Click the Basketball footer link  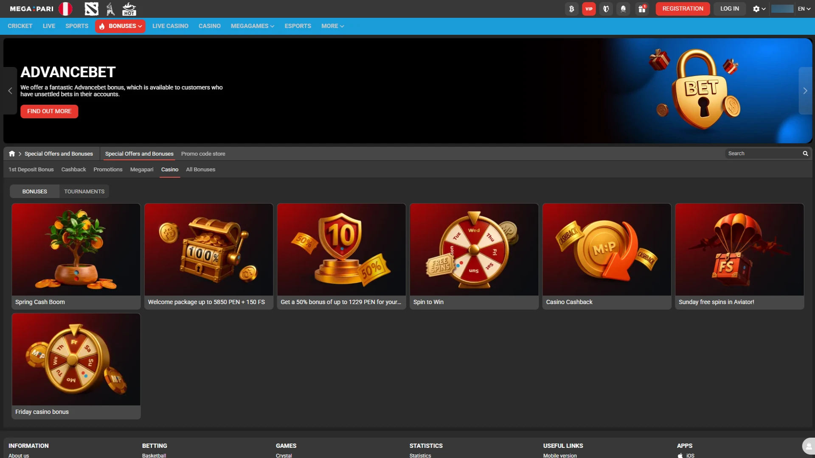(154, 455)
